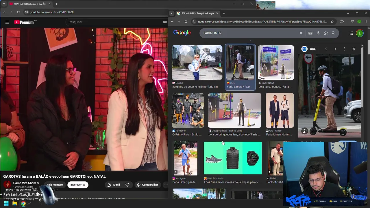Open UOL source in preview header

tap(309, 49)
